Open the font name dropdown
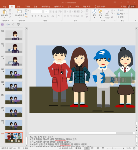Screen dimensions: 138x150 [43, 12]
